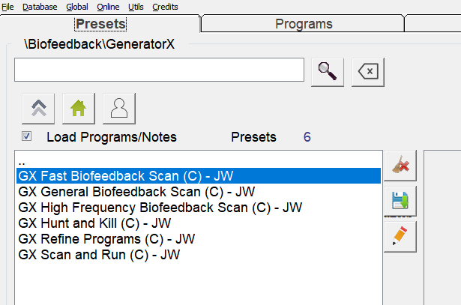Open the Database menu
The height and width of the screenshot is (305, 461).
pos(40,7)
